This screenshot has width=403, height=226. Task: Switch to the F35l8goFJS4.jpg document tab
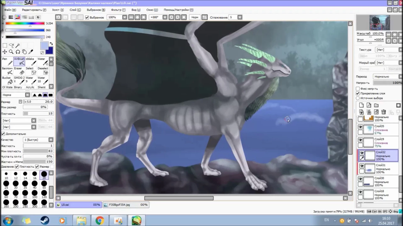tap(125, 205)
